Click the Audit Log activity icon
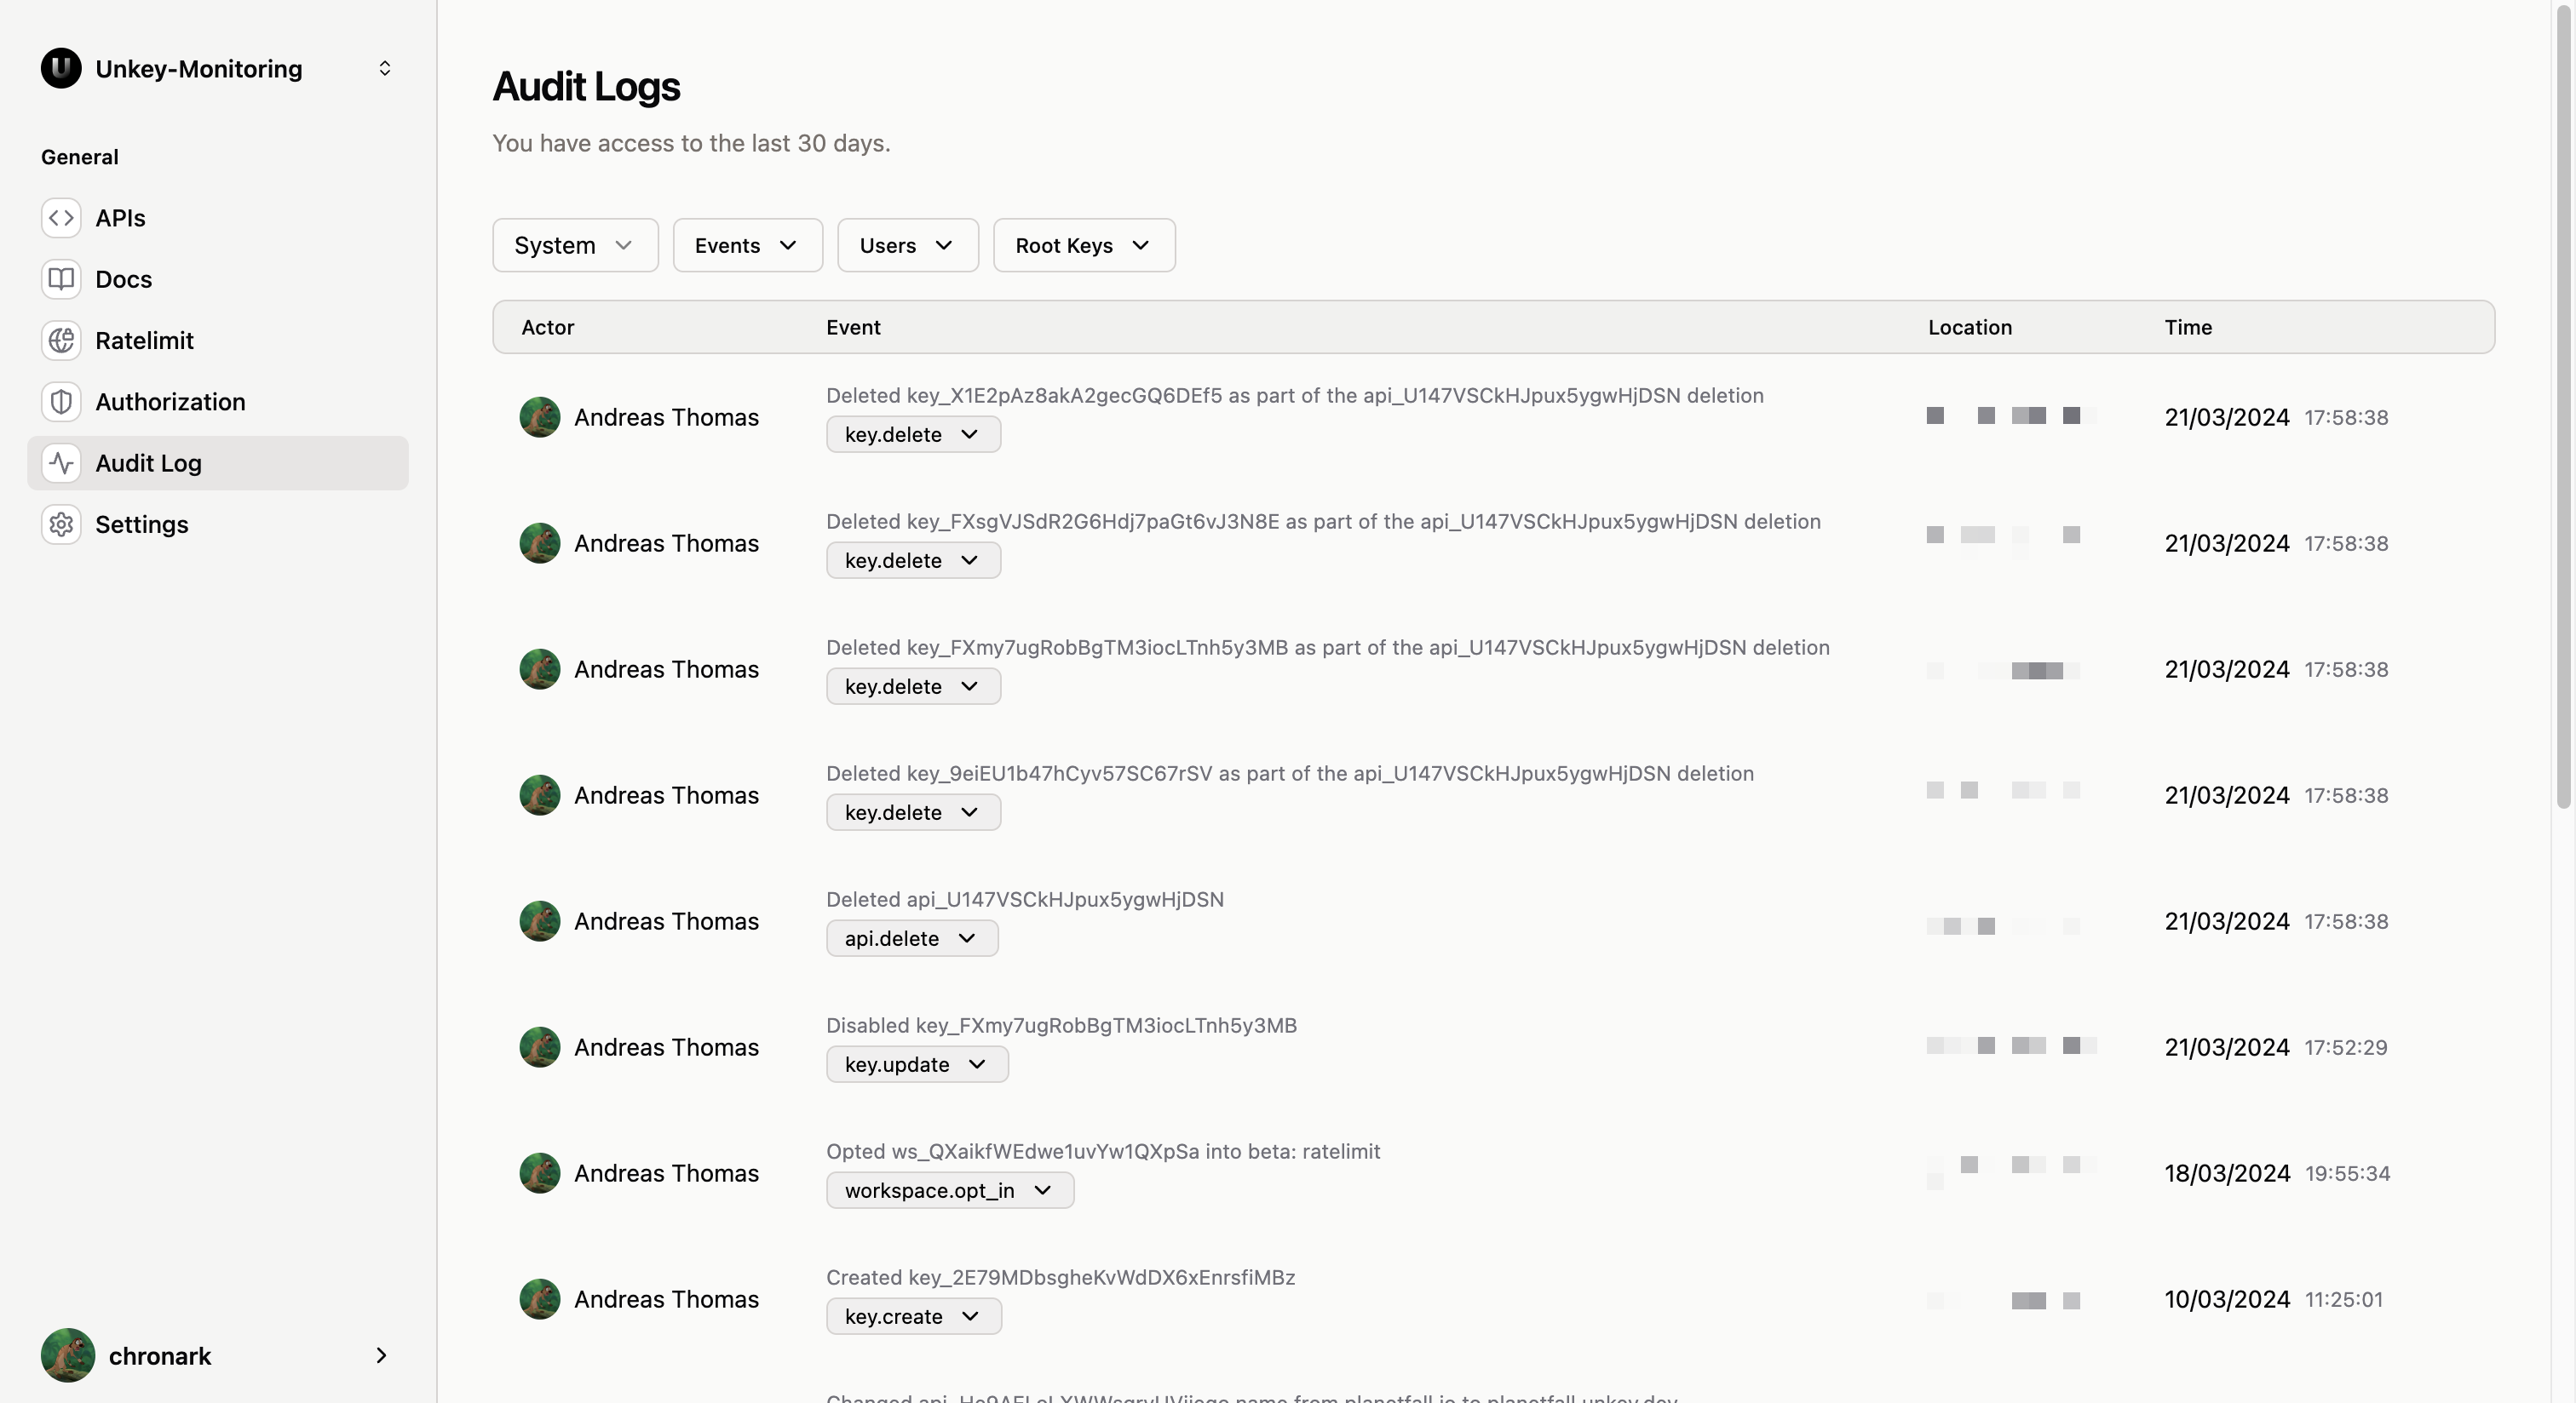This screenshot has height=1403, width=2576. [x=61, y=462]
